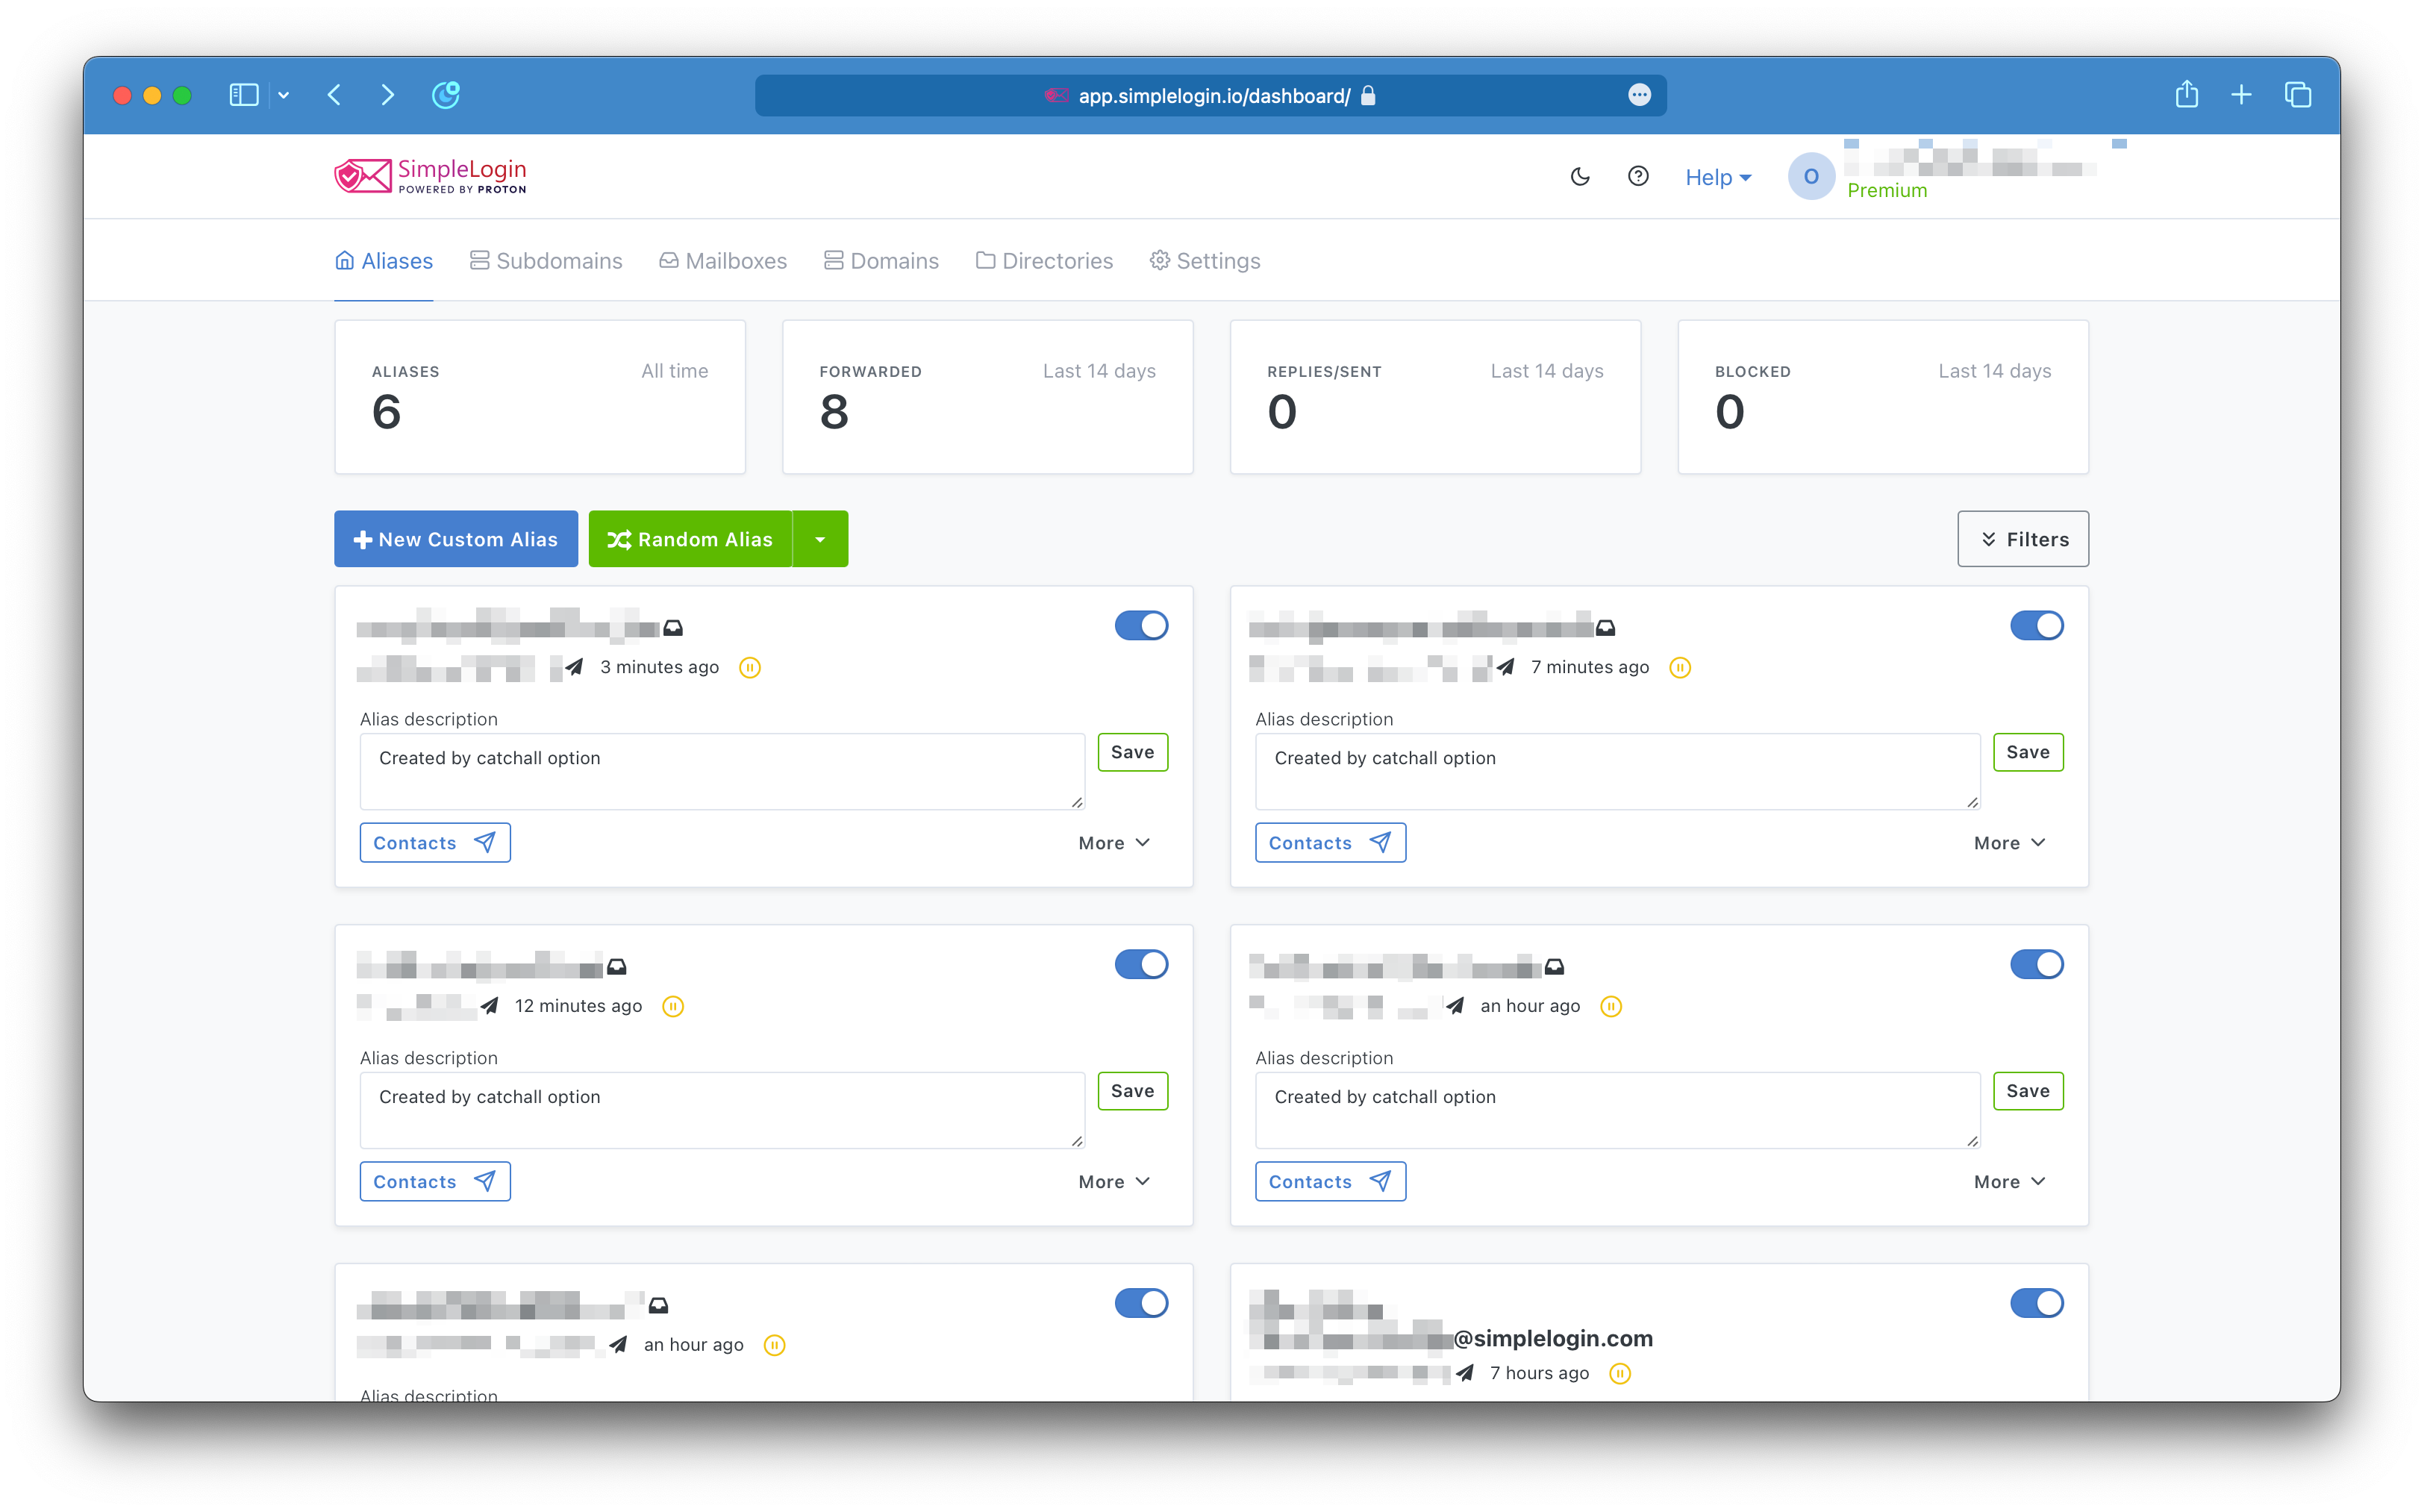Open the Directories tab
2424x1512 pixels.
click(x=1044, y=261)
